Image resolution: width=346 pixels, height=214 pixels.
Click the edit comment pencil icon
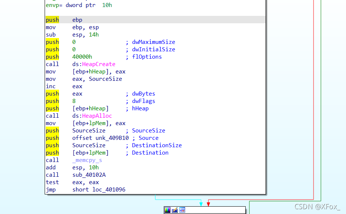(175, 210)
